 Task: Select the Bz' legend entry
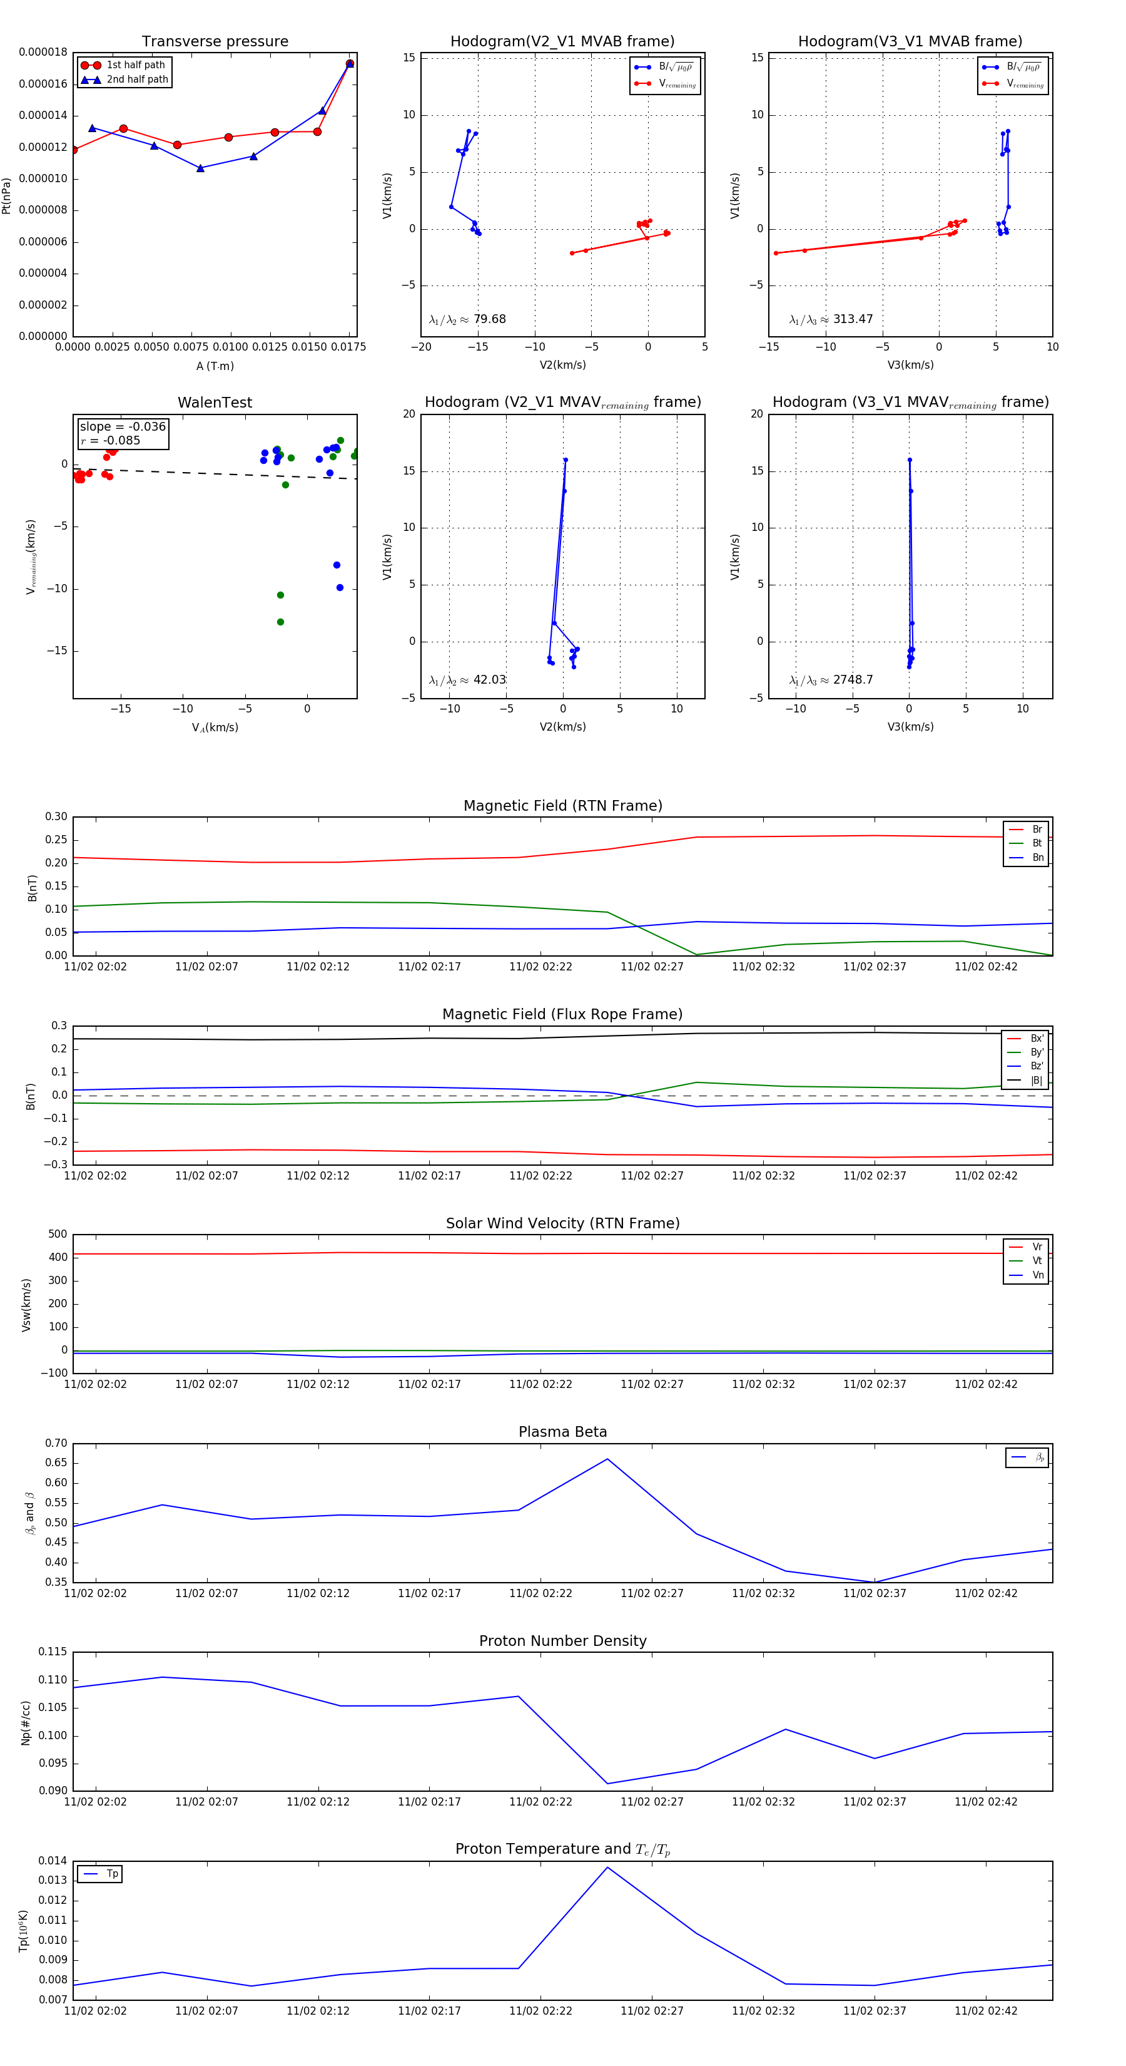point(1025,1067)
